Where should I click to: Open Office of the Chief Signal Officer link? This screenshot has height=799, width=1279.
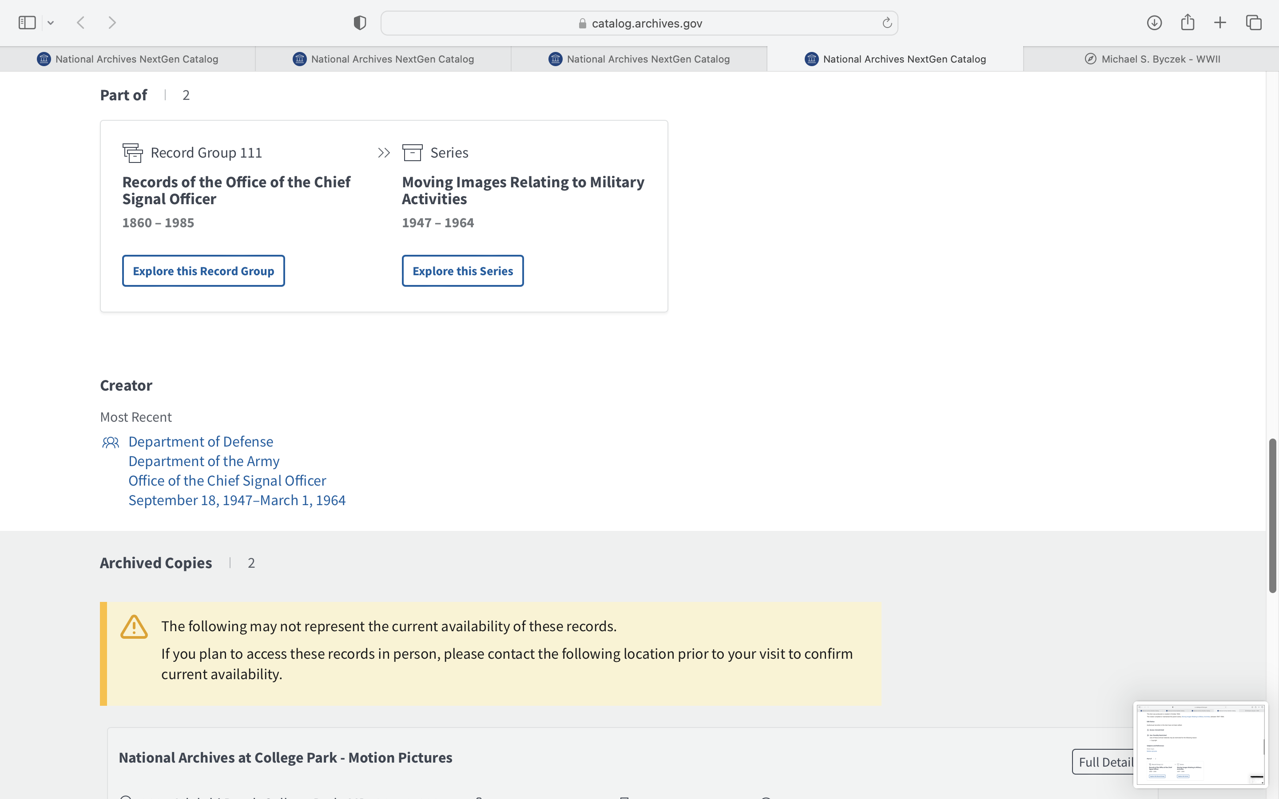227,480
